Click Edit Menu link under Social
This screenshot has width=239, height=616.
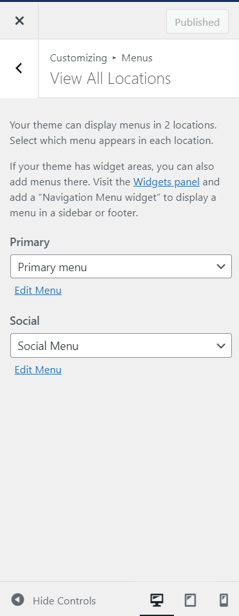click(38, 370)
